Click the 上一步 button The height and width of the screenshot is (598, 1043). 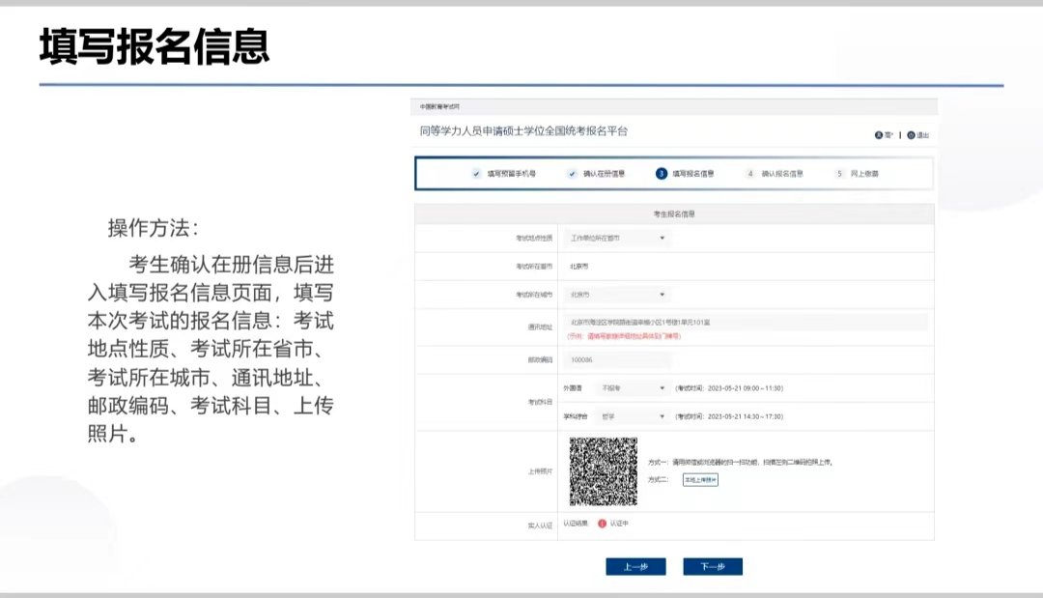pos(635,567)
